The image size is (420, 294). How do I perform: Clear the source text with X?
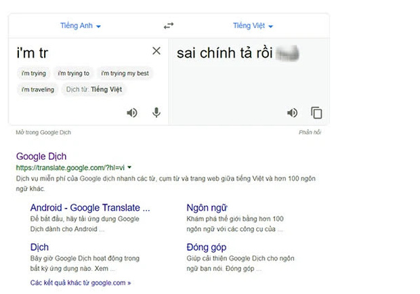(156, 51)
